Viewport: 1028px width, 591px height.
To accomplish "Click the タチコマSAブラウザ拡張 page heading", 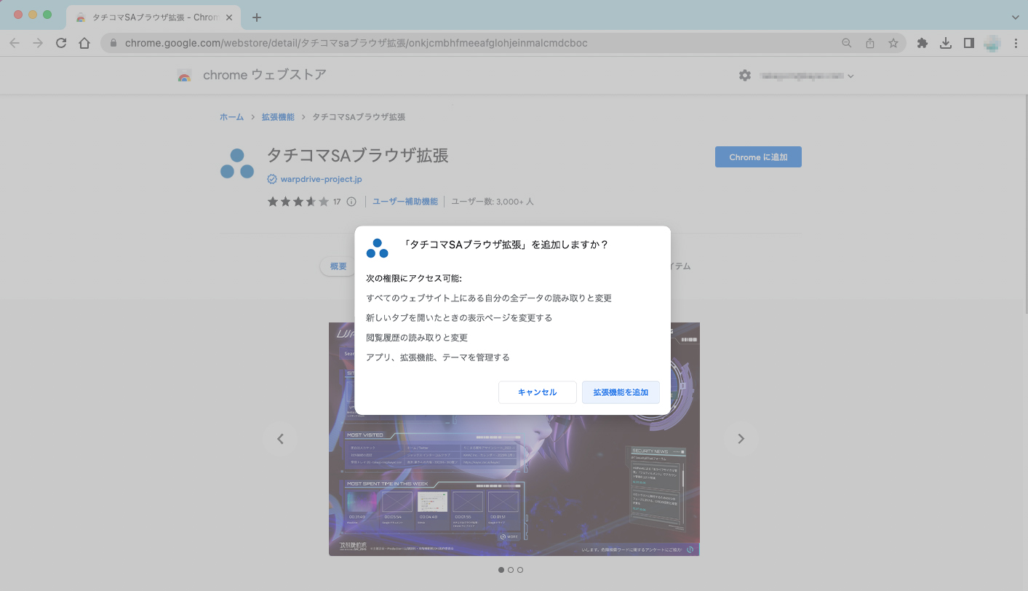I will [357, 155].
